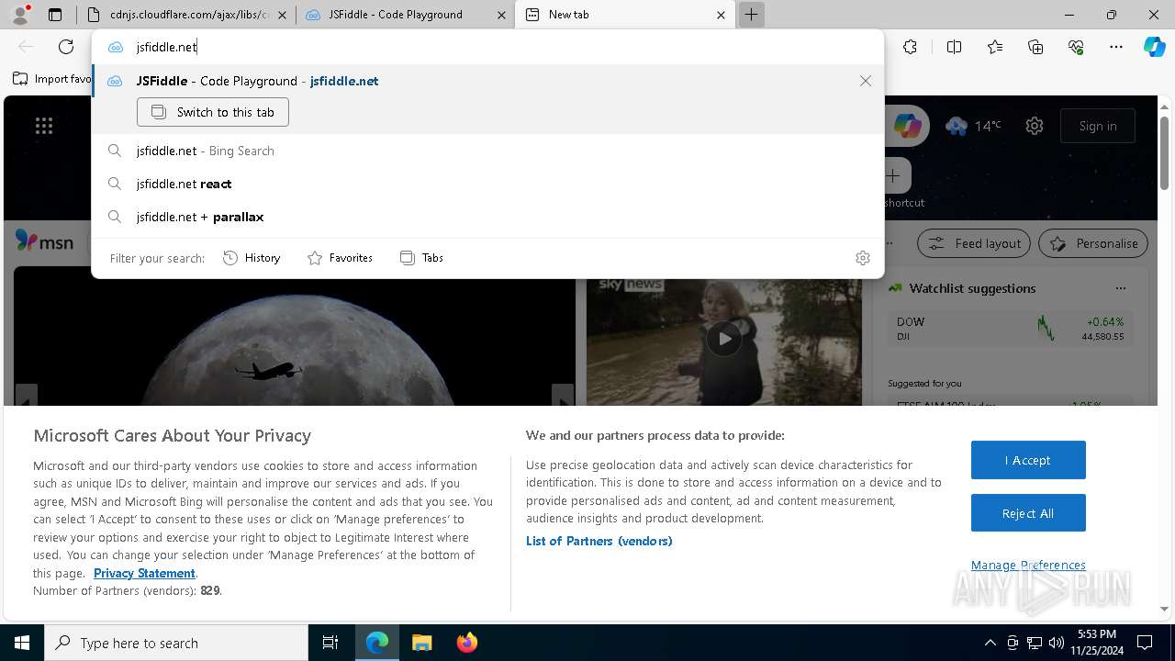The image size is (1175, 661).
Task: Choose the jsfiddle.net + parallax suggestion
Action: (x=487, y=217)
